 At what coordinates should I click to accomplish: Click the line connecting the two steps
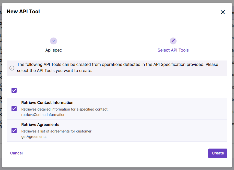point(113,41)
